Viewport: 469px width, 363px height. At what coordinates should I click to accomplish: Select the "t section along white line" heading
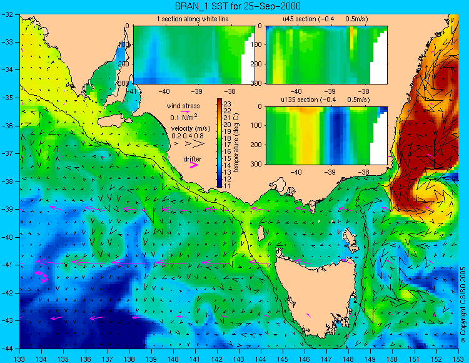[x=193, y=19]
